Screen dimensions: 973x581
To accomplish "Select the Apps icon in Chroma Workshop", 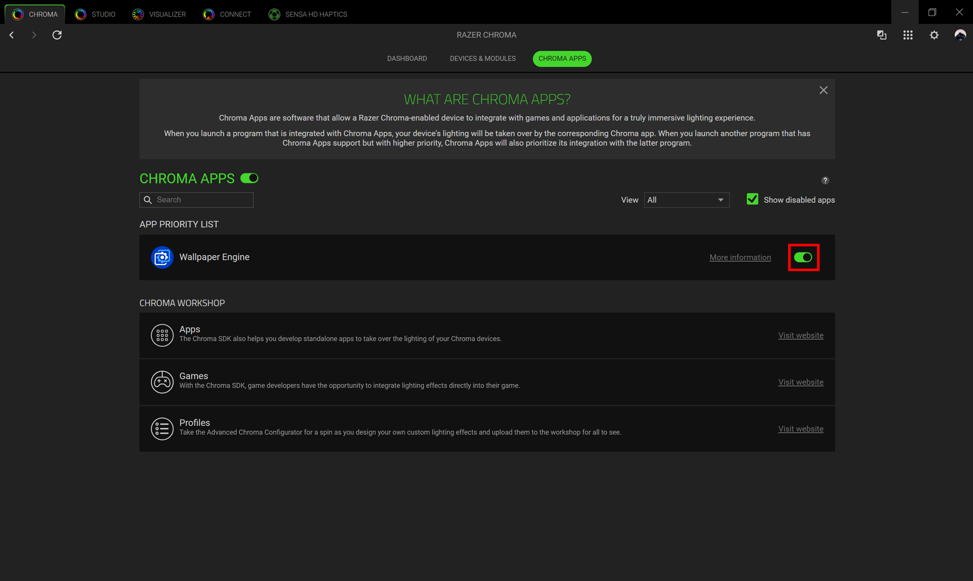I will pyautogui.click(x=162, y=335).
